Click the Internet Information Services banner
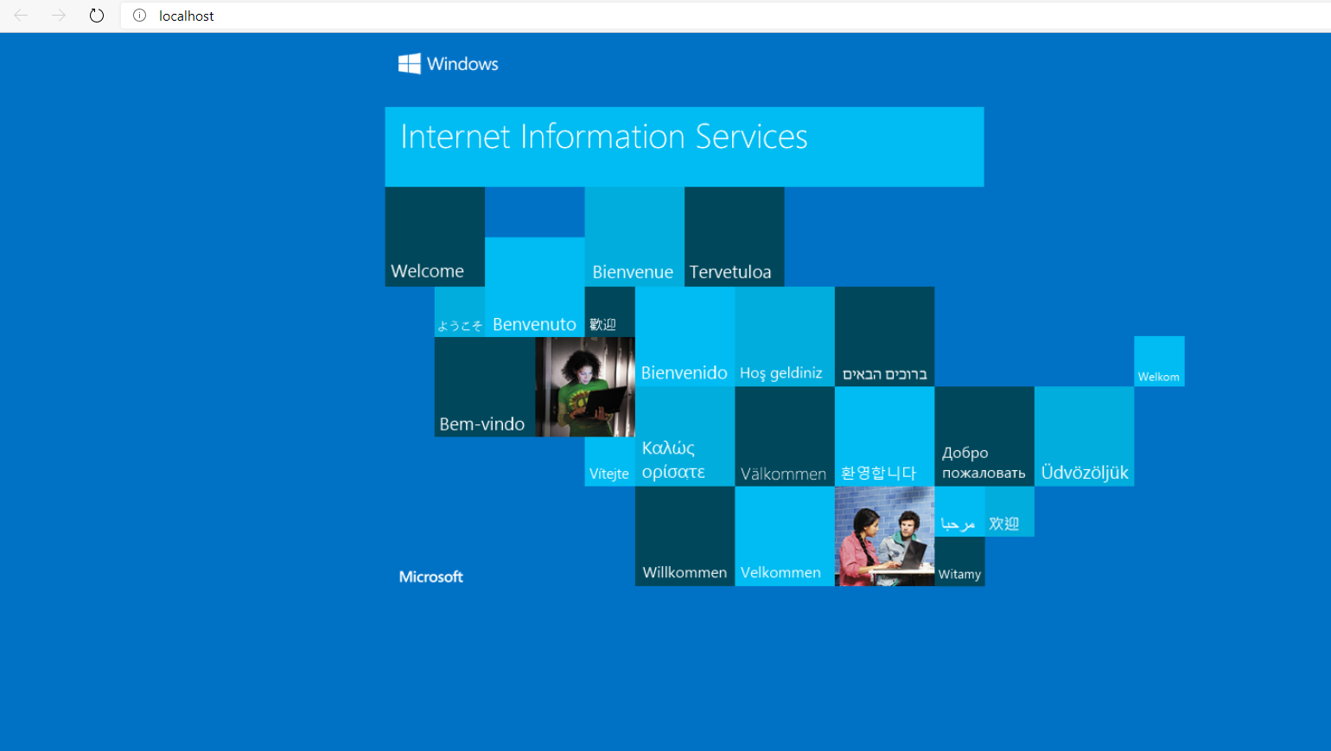Screen dimensions: 1331x751 (x=685, y=147)
